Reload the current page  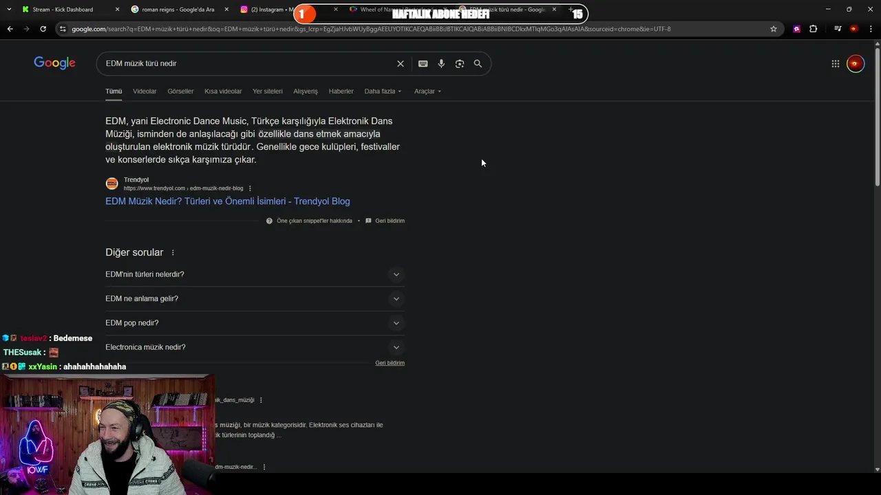43,29
